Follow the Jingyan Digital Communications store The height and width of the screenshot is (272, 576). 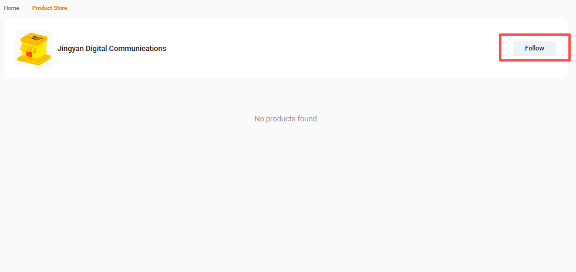click(534, 48)
